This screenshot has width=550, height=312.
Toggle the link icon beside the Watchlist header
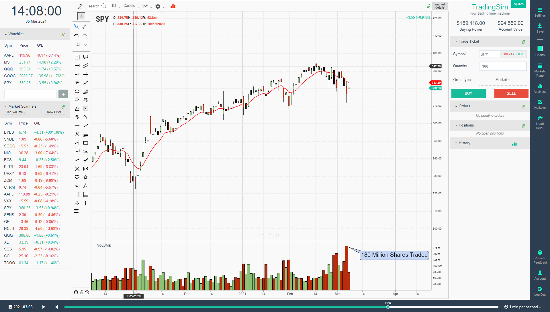(63, 34)
